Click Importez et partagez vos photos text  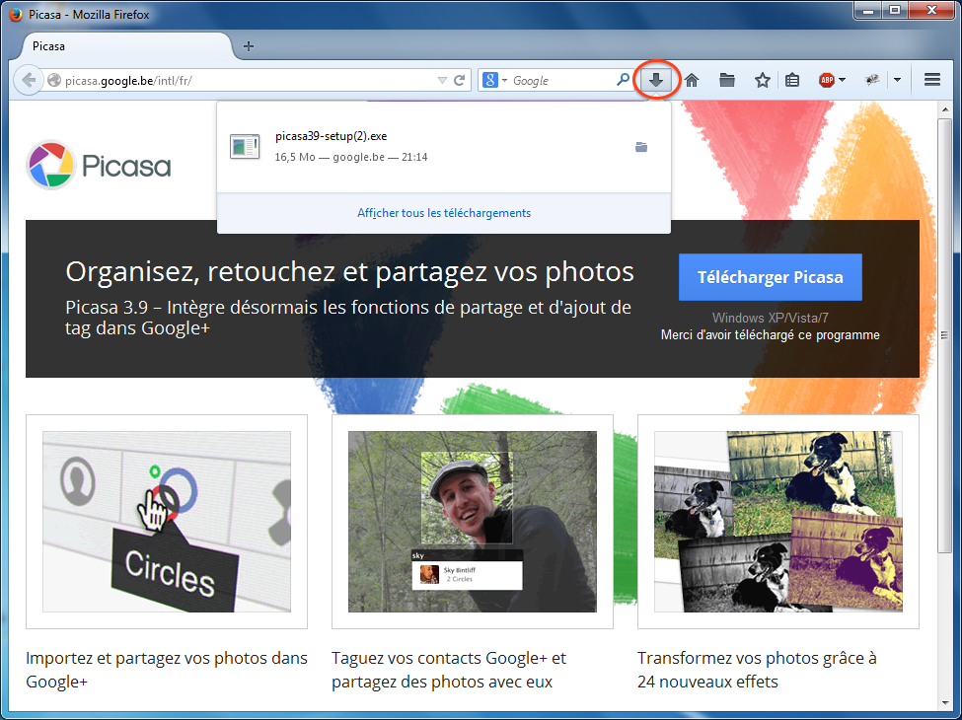[167, 670]
